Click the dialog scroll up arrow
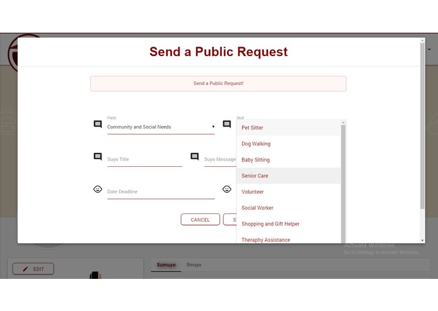Image resolution: width=438 pixels, height=311 pixels. point(422,40)
